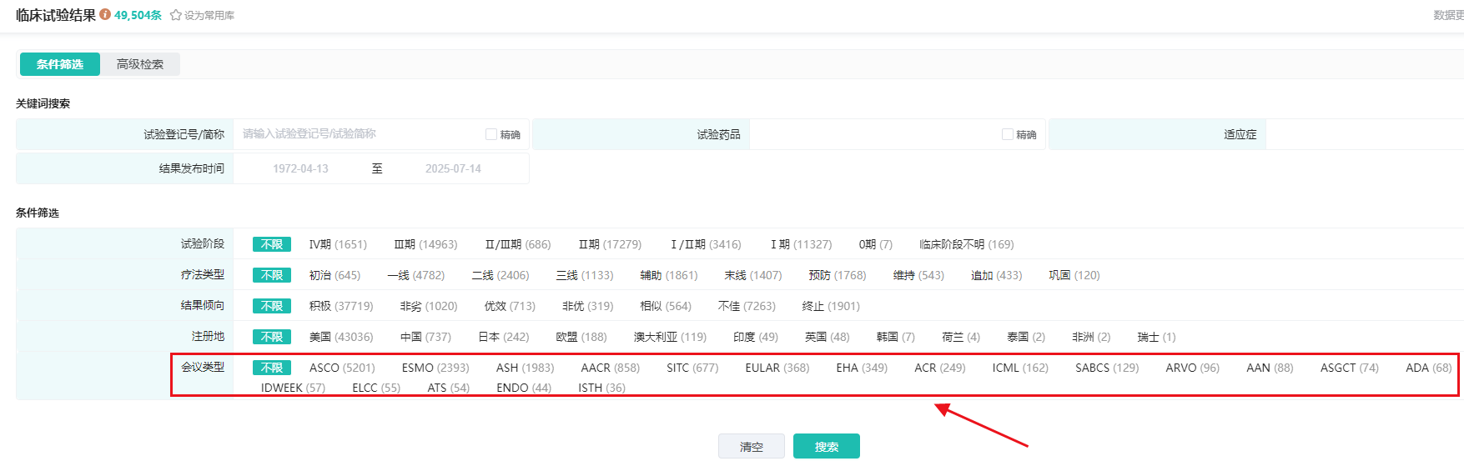Filter by 初治 (645)
Screen dimensions: 1464x461
pyautogui.click(x=335, y=275)
